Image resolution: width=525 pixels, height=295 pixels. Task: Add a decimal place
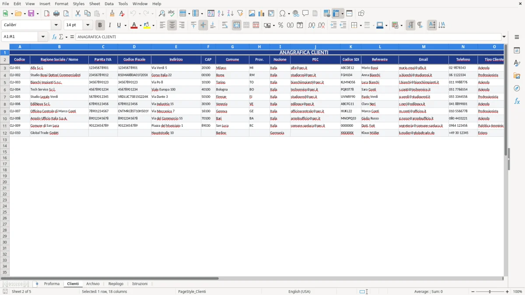tap(311, 25)
